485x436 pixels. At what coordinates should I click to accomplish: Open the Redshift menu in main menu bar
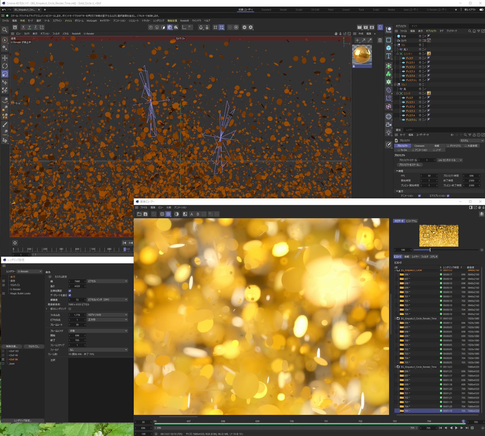[x=184, y=21]
